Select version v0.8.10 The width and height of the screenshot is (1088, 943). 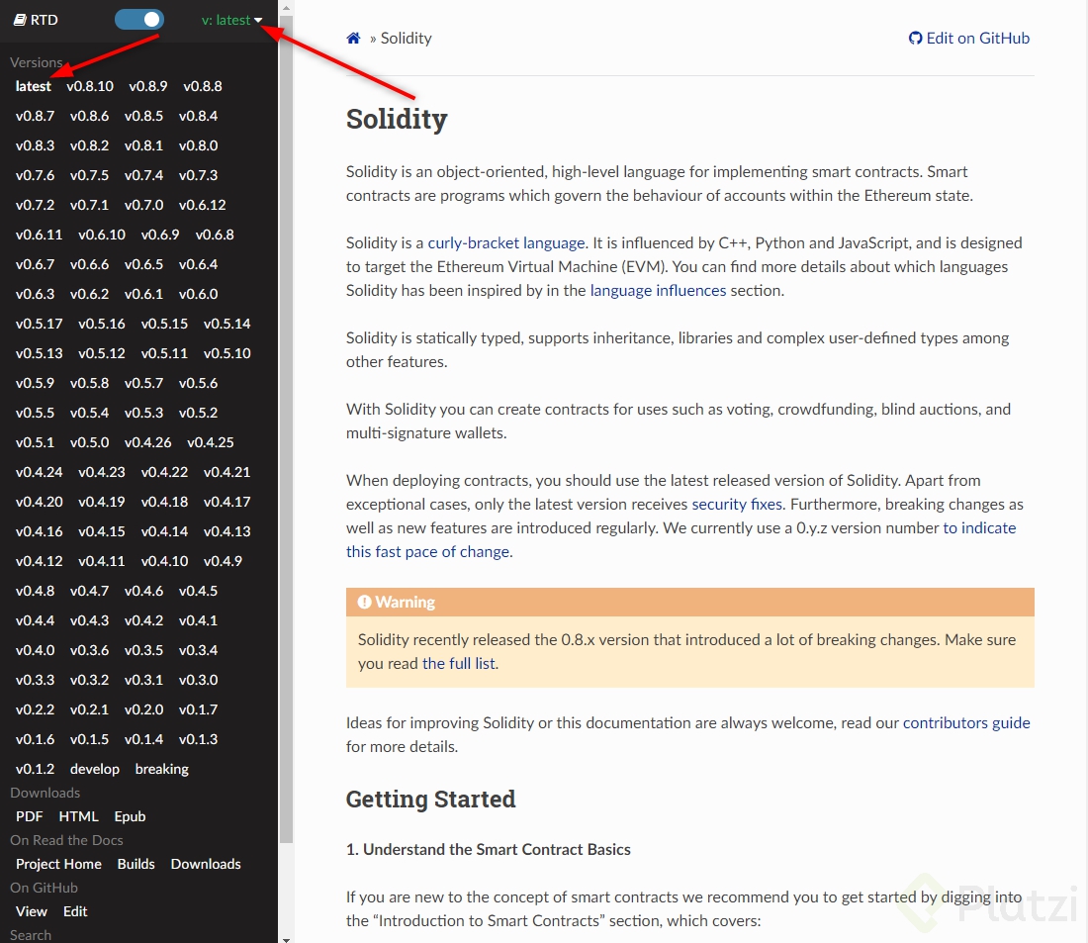coord(90,86)
